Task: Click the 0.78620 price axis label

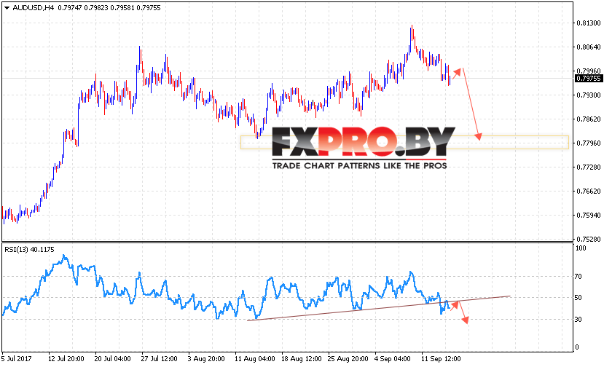Action: coord(588,119)
